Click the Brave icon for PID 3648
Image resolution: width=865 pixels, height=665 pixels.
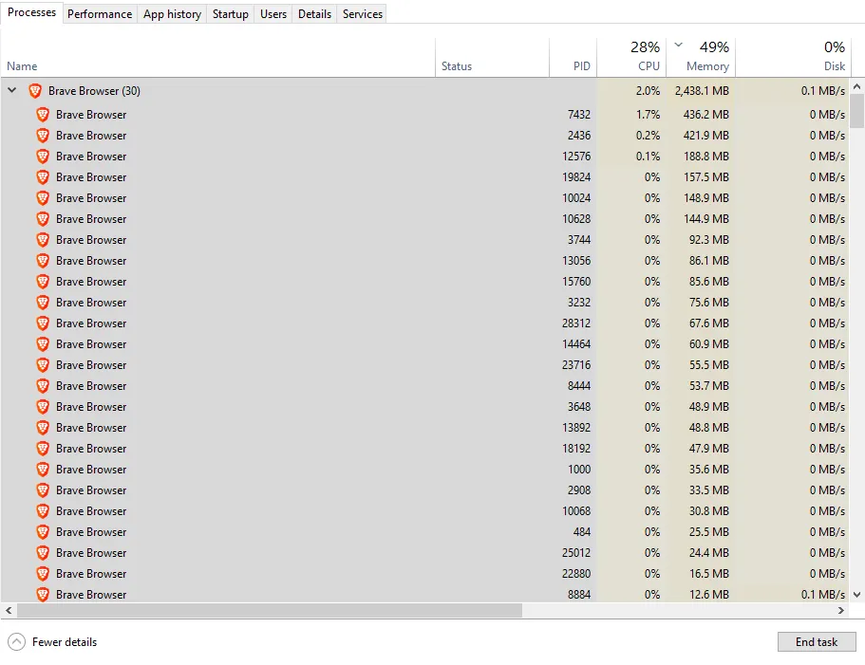click(43, 407)
